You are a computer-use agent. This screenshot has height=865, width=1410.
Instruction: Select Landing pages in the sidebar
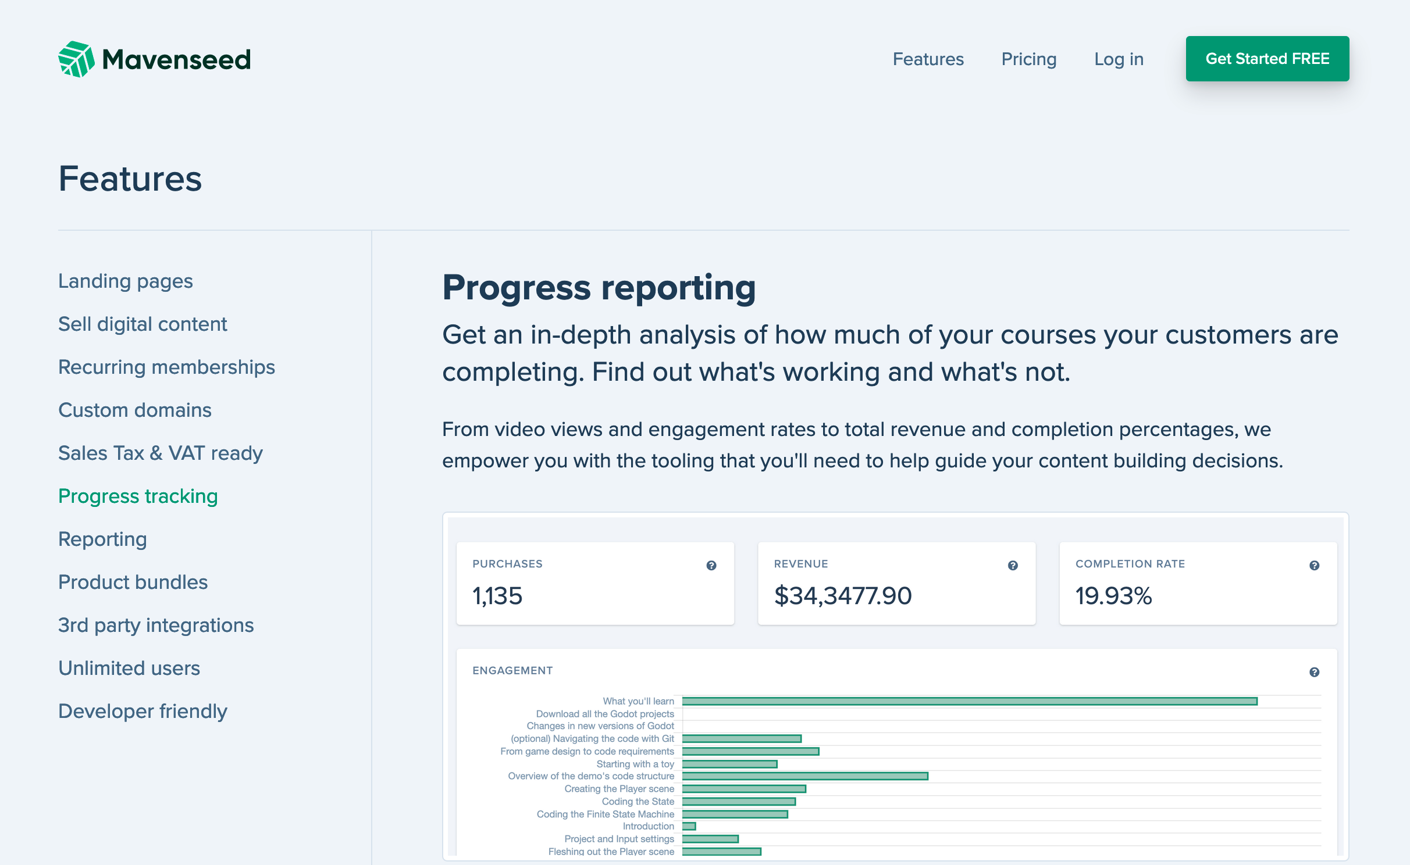[x=125, y=281]
